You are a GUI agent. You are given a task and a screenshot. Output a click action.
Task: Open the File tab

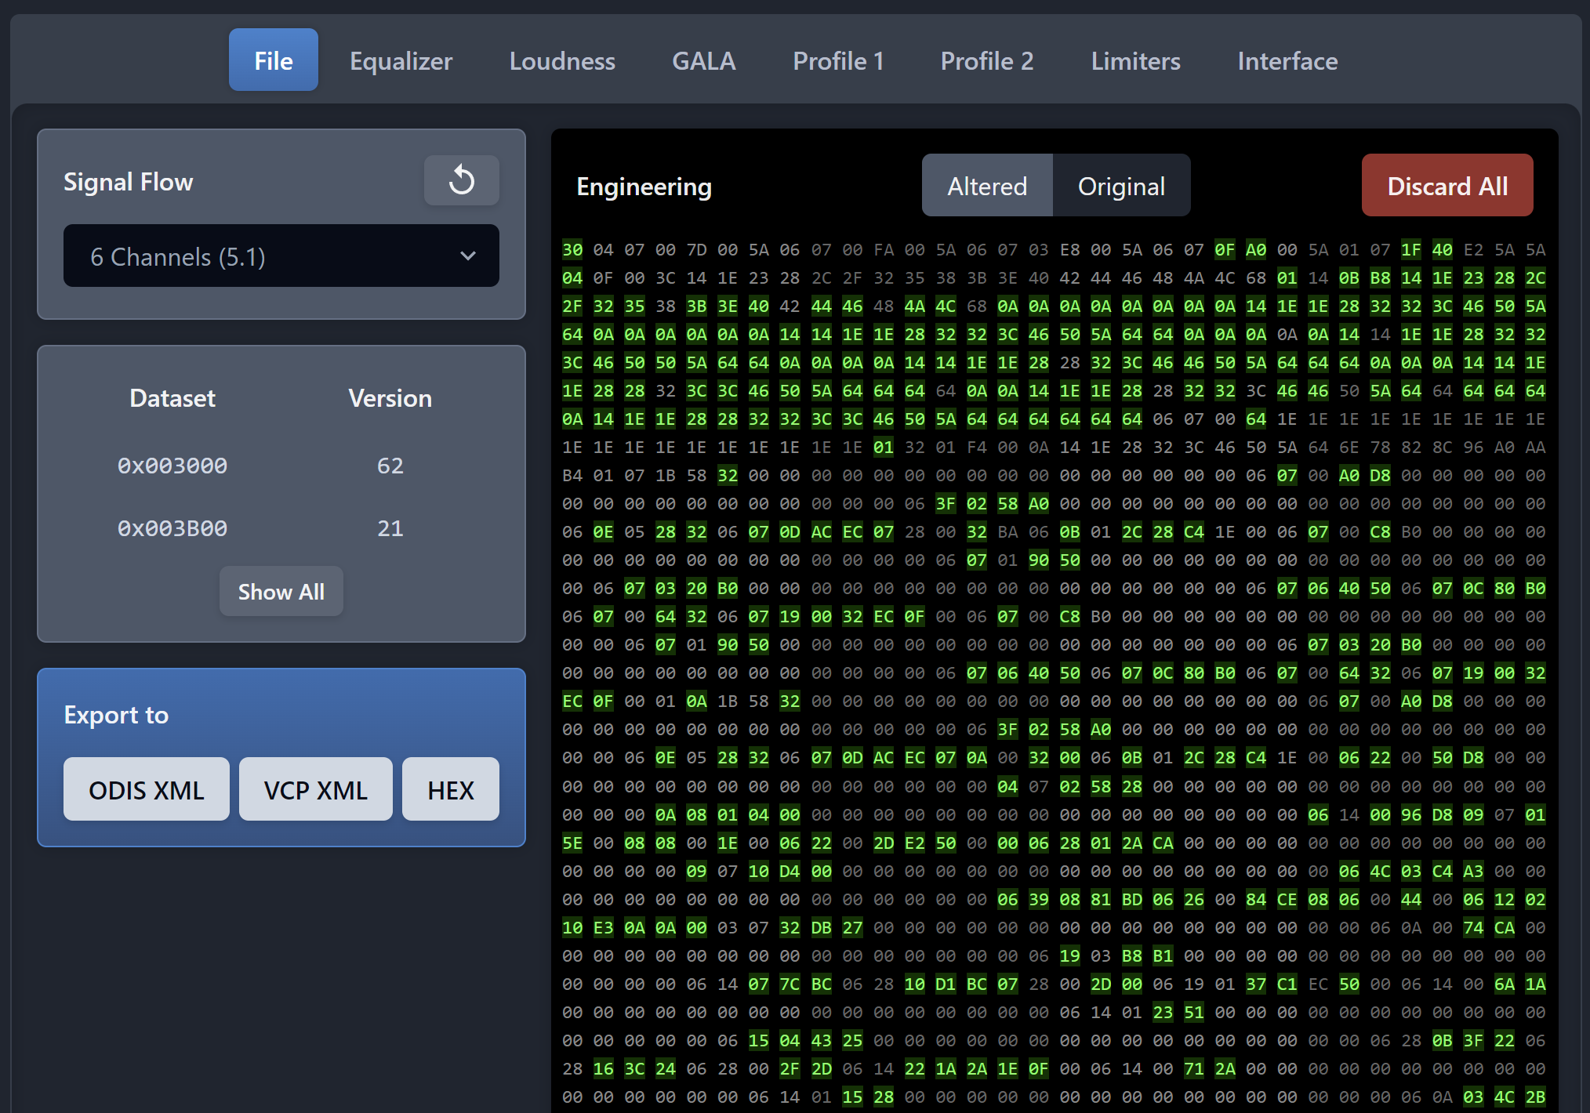pyautogui.click(x=273, y=60)
